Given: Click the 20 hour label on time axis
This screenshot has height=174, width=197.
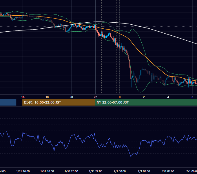Looking at the screenshot, I should coord(71,97).
